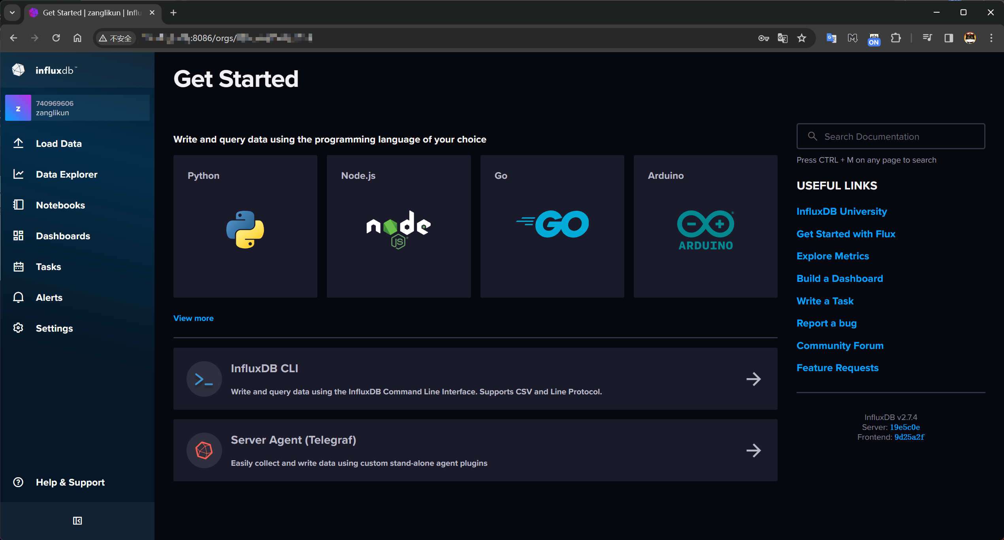Open the InfluxDB University link
This screenshot has height=540, width=1004.
(x=841, y=211)
